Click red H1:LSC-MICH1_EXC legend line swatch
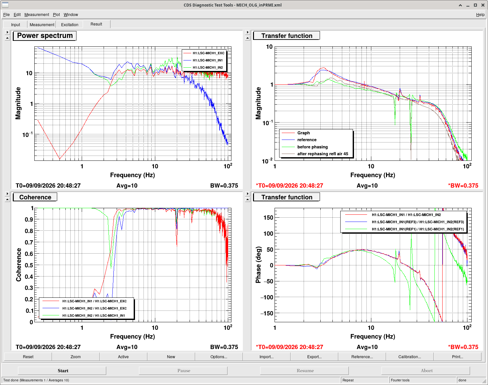Image resolution: width=488 pixels, height=385 pixels. (187, 53)
